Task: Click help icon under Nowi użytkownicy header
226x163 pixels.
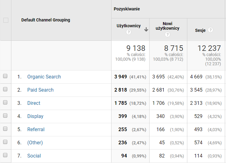Action: pyautogui.click(x=167, y=35)
